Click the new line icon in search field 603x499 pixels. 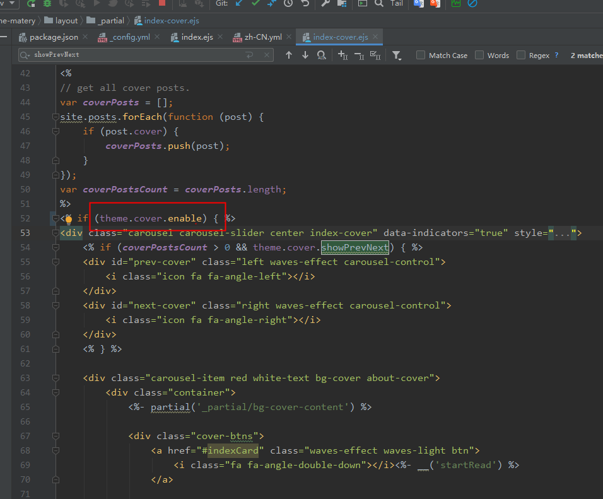(250, 55)
